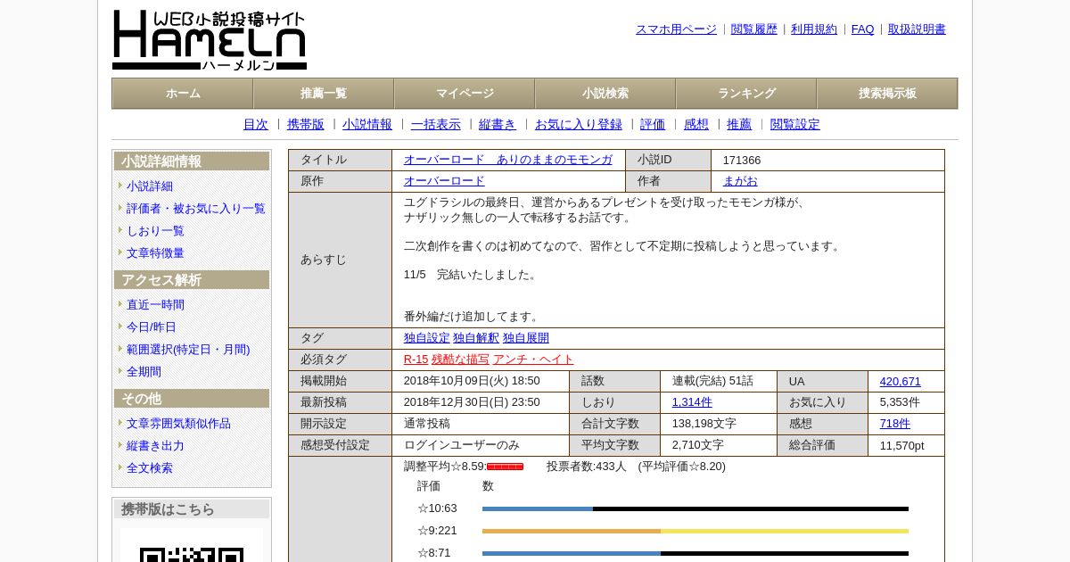Click the 連載(完結) 51話 value
The image size is (1070, 562).
point(712,381)
